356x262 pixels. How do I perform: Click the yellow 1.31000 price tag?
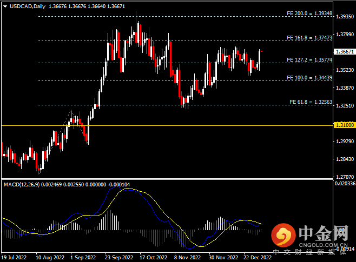tap(345, 125)
